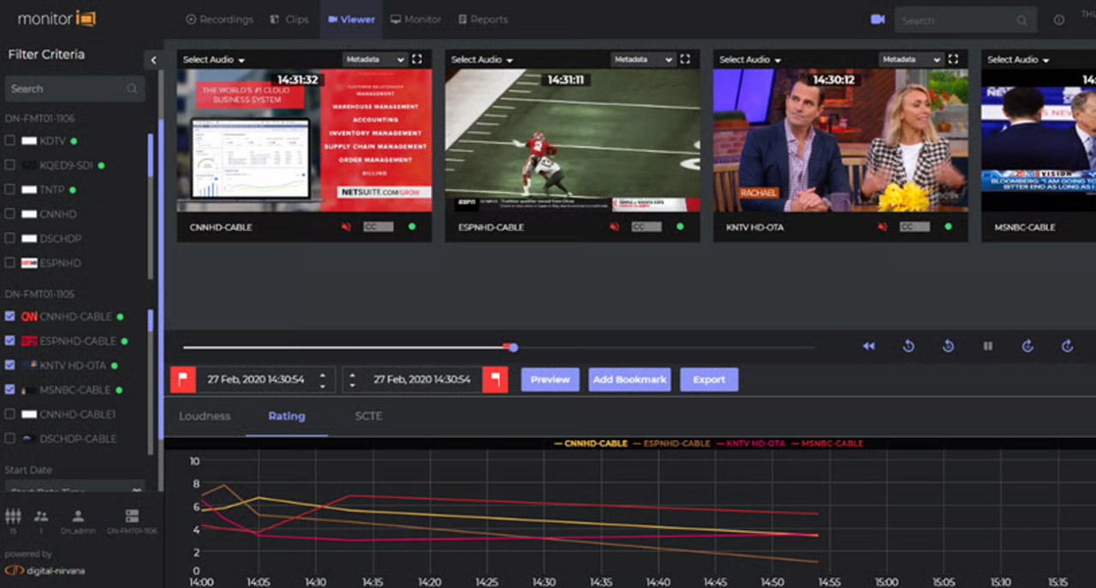Click the monitorIQ logo

tap(56, 18)
